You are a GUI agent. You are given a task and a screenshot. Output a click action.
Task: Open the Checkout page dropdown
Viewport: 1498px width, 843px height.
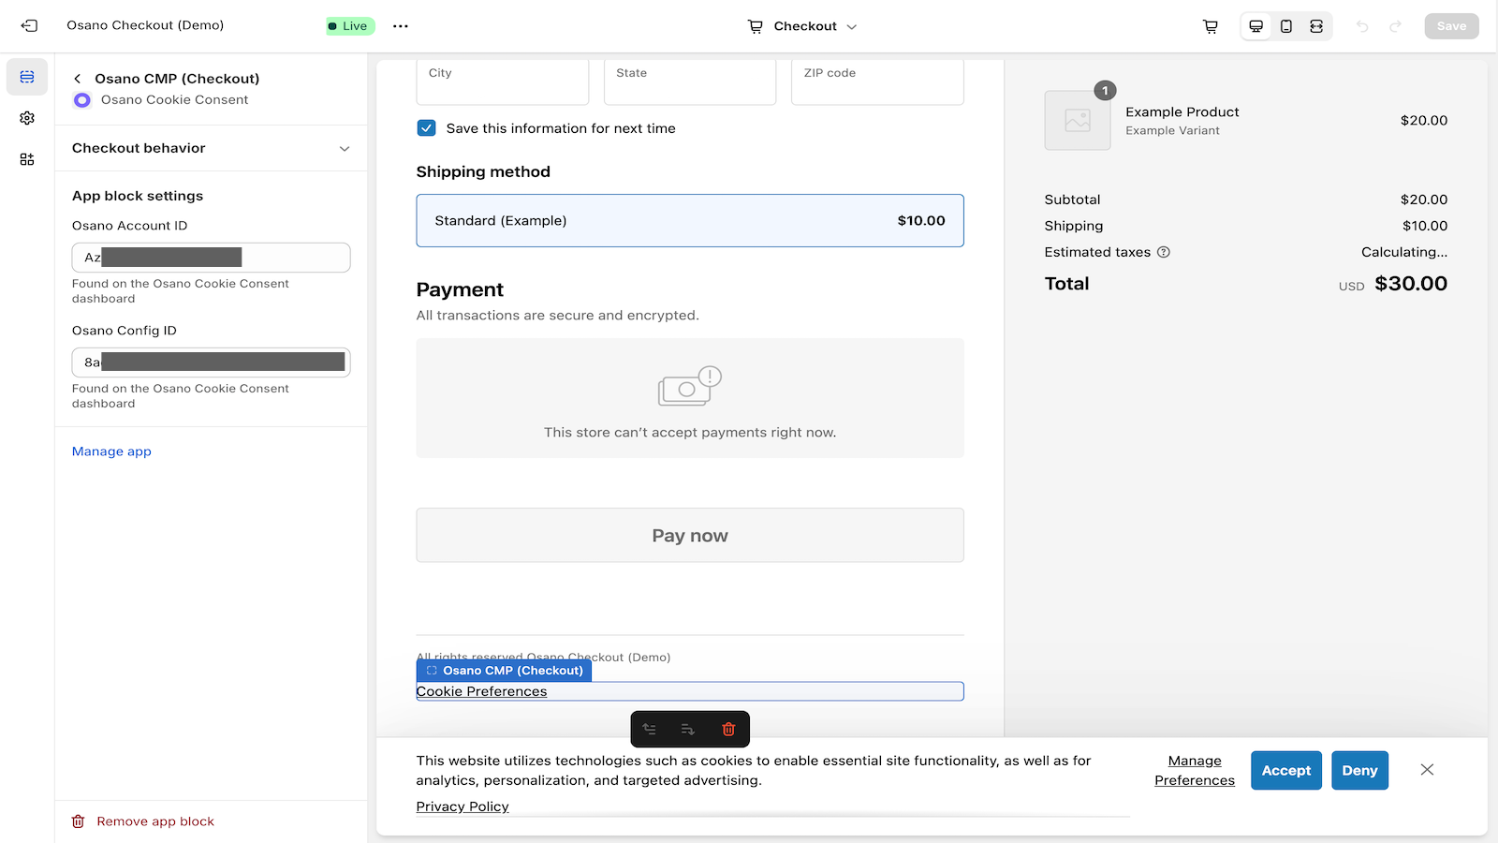click(x=802, y=26)
